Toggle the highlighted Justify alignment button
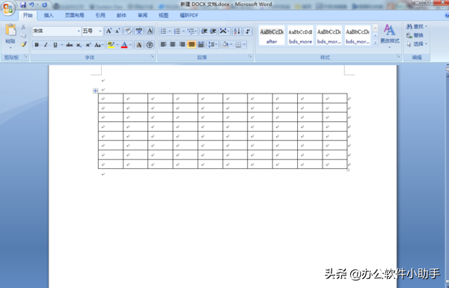Viewport: 449px width, 288px height. point(192,44)
